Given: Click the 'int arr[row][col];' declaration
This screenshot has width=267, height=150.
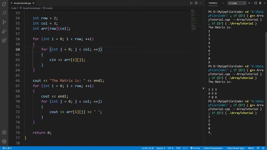Looking at the screenshot, I should point(51,29).
